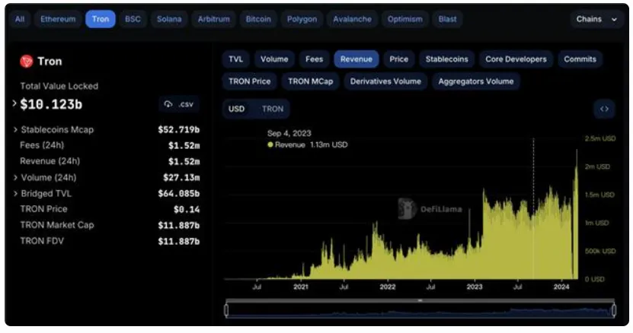Expand the Volume (24h) row
633x333 pixels.
click(15, 177)
